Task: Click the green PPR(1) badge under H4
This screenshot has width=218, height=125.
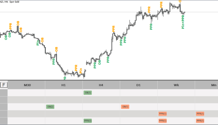Action: point(87,121)
